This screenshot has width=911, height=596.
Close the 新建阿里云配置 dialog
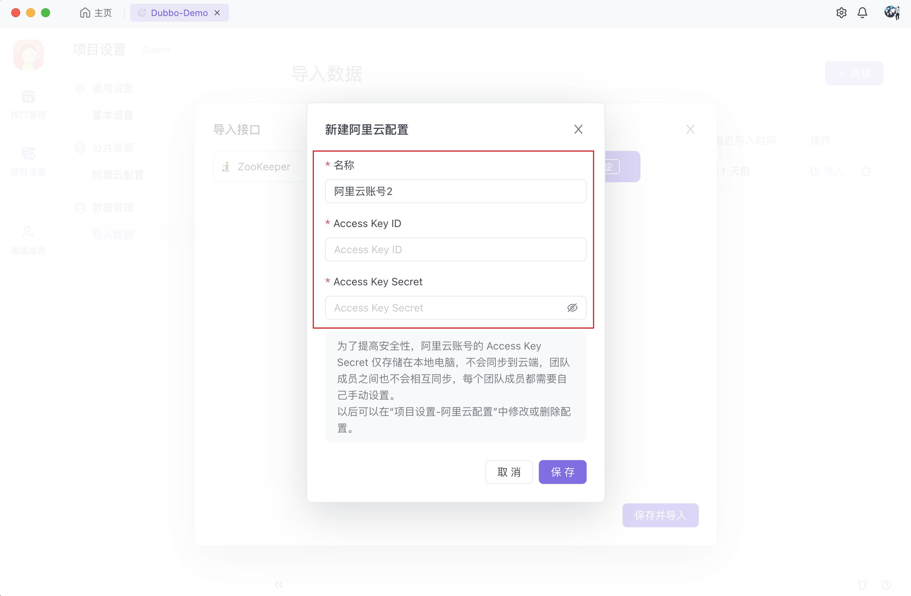[578, 129]
